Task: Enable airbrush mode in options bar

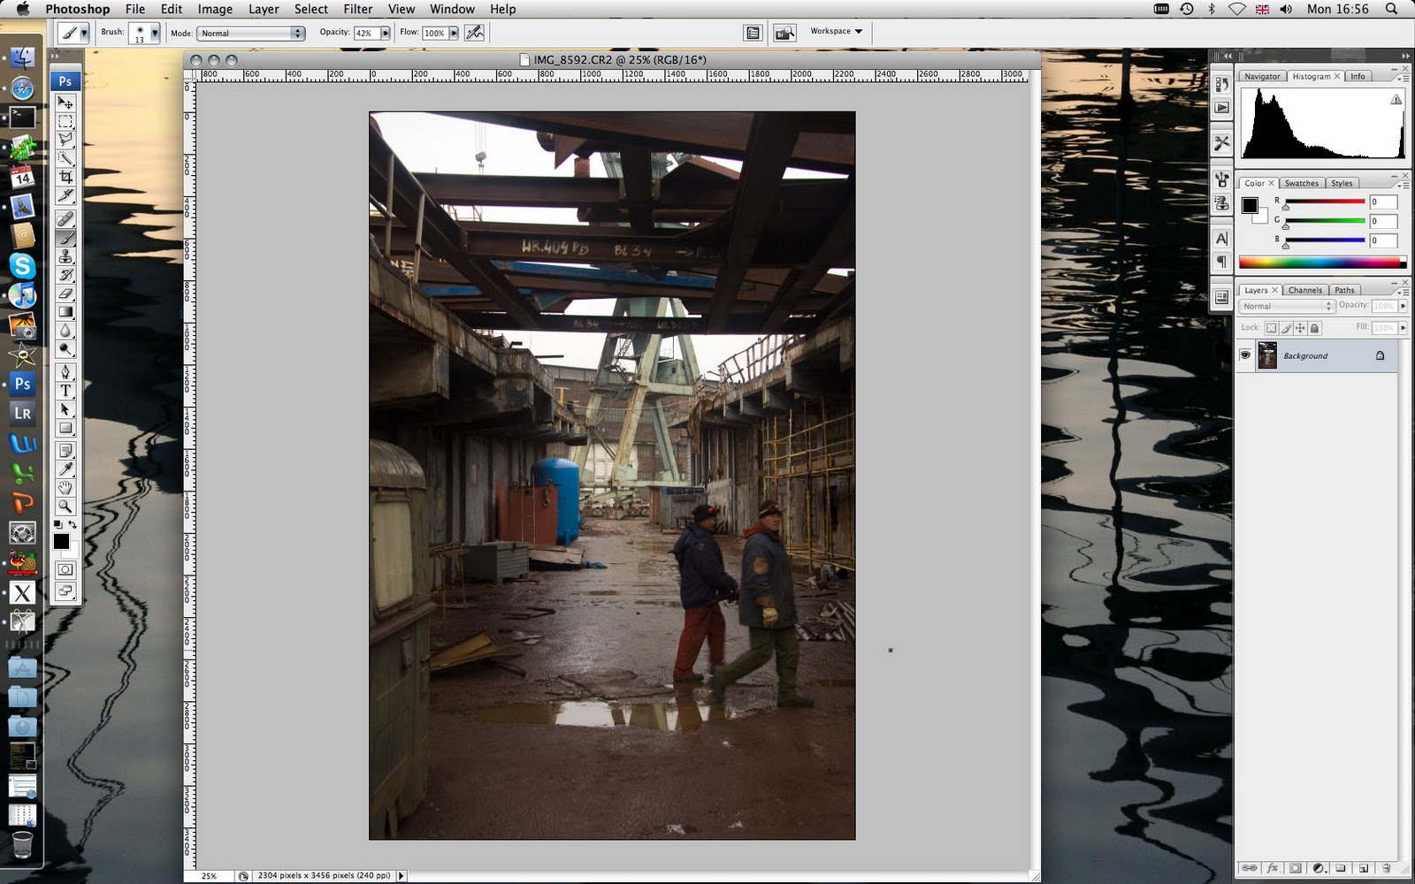Action: [x=474, y=33]
